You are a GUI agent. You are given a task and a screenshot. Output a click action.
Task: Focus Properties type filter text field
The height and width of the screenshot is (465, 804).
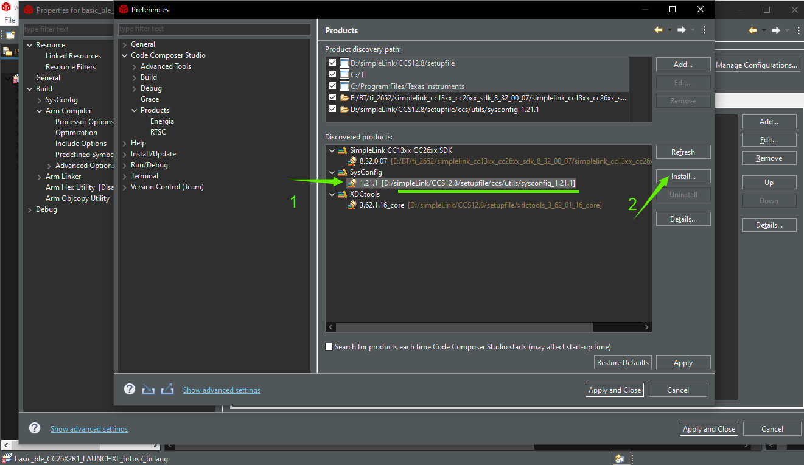coord(68,29)
